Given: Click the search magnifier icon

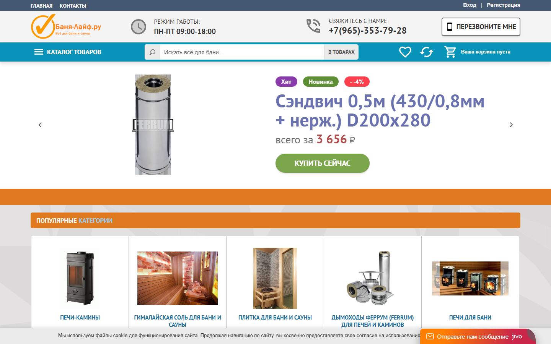Looking at the screenshot, I should coord(152,52).
